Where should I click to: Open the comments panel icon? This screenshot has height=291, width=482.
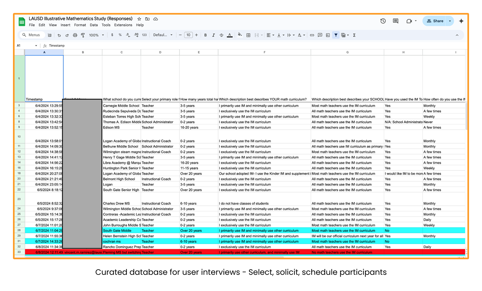pos(395,21)
